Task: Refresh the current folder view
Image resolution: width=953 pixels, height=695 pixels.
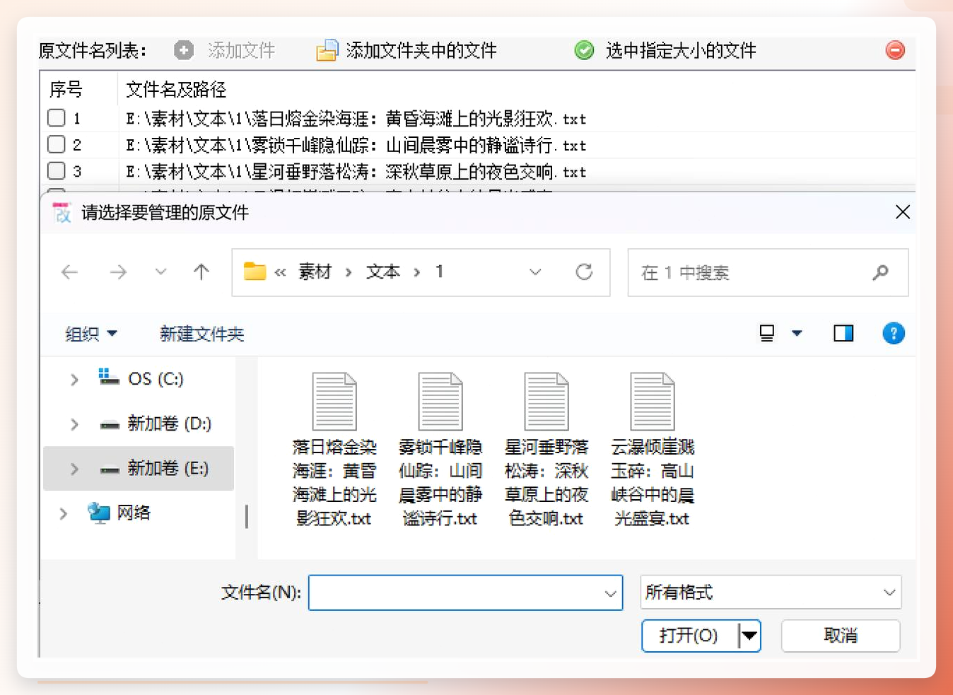Action: [584, 272]
